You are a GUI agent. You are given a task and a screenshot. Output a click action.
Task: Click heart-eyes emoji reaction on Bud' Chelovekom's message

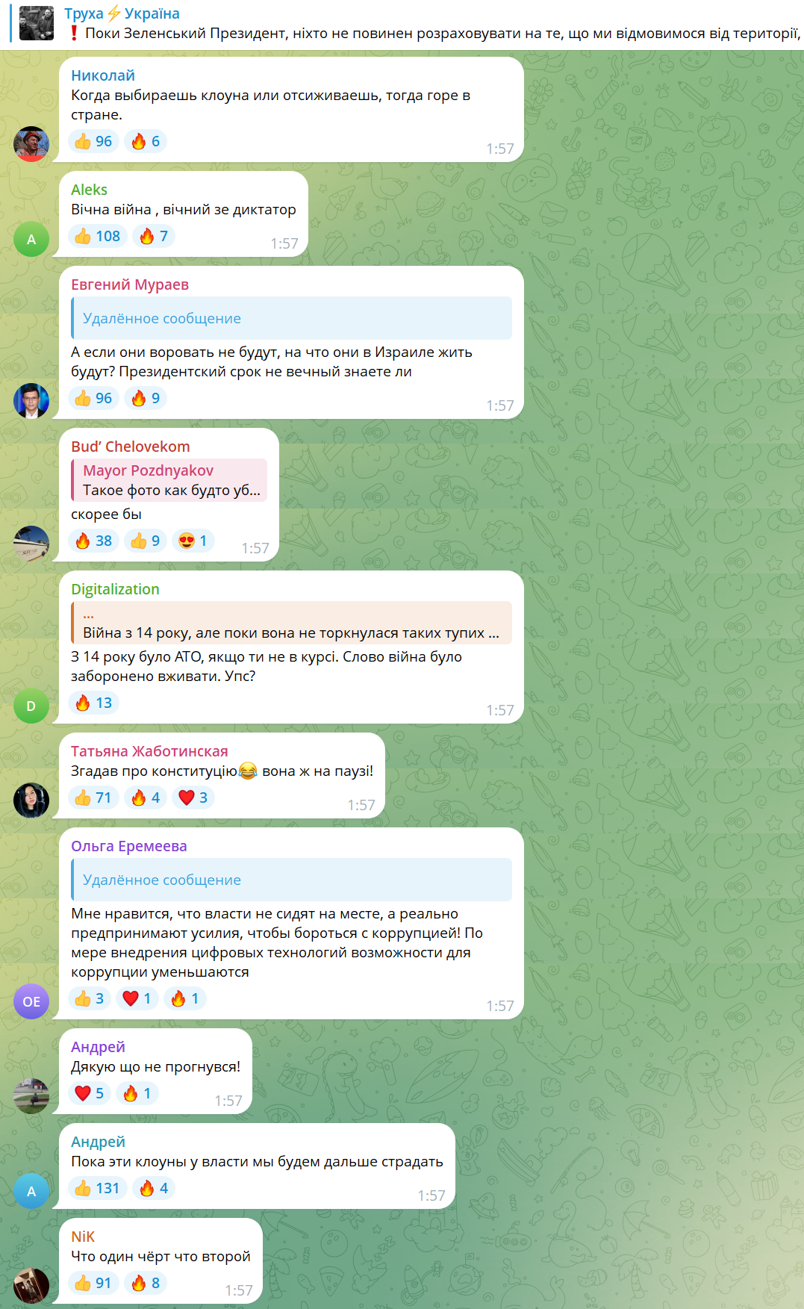coord(193,541)
